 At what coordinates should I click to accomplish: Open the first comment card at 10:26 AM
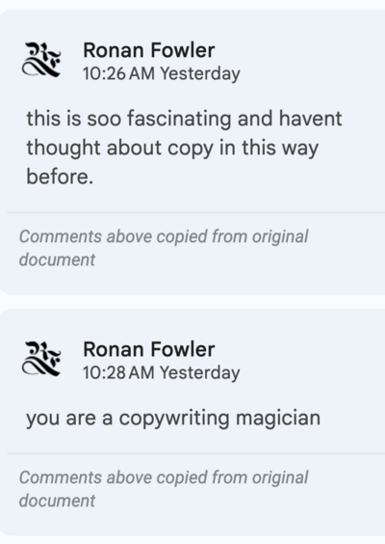click(192, 152)
